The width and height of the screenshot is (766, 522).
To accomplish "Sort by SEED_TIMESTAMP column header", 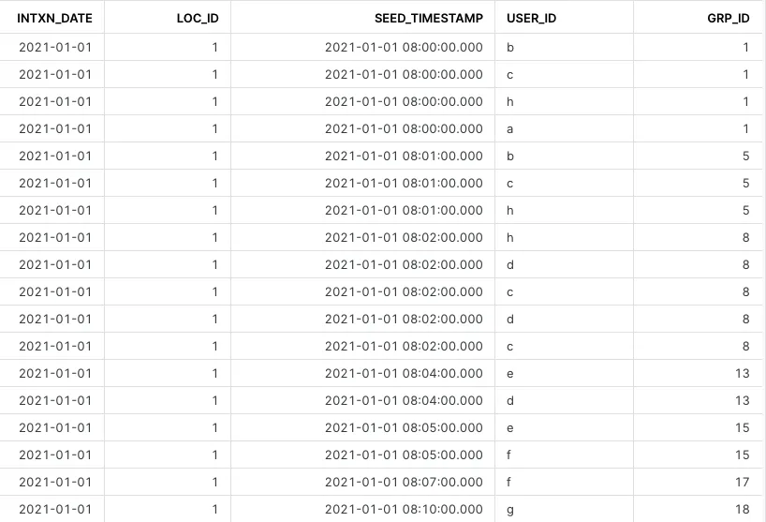I will point(429,19).
